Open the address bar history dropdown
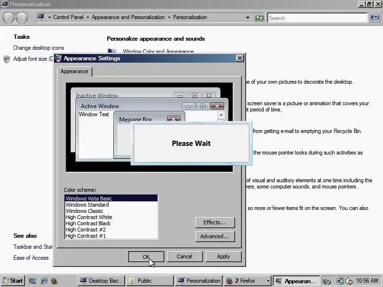This screenshot has height=287, width=383. [x=248, y=18]
